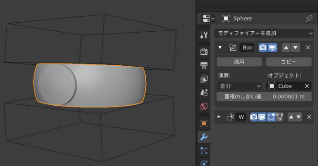
Task: Open the モディファイアーを追加 dropdown
Action: (x=264, y=33)
